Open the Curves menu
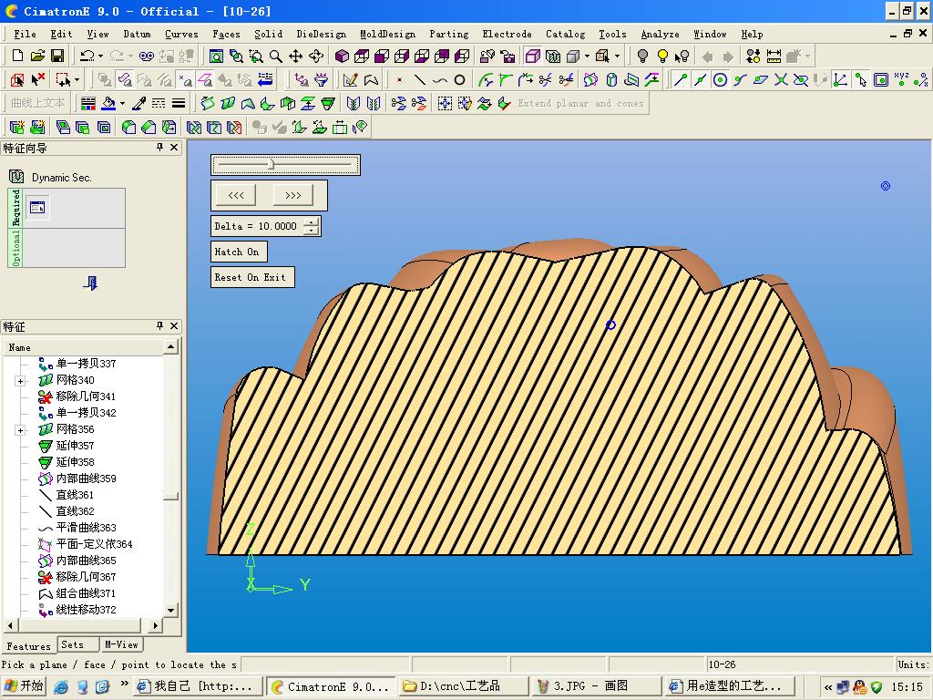This screenshot has height=700, width=933. [181, 34]
